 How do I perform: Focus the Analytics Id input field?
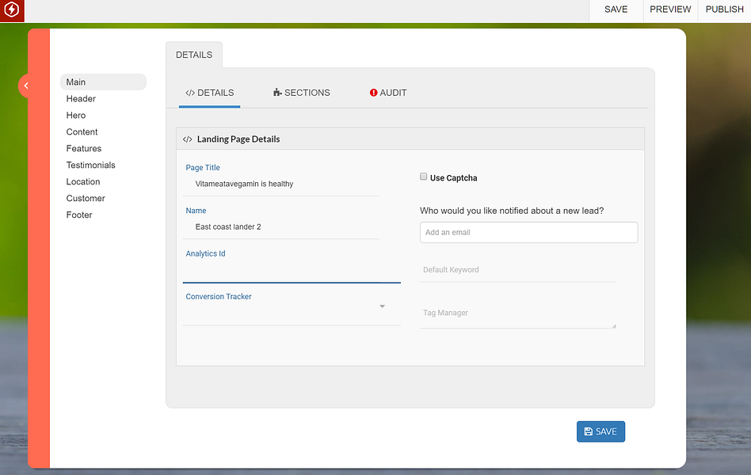[292, 272]
